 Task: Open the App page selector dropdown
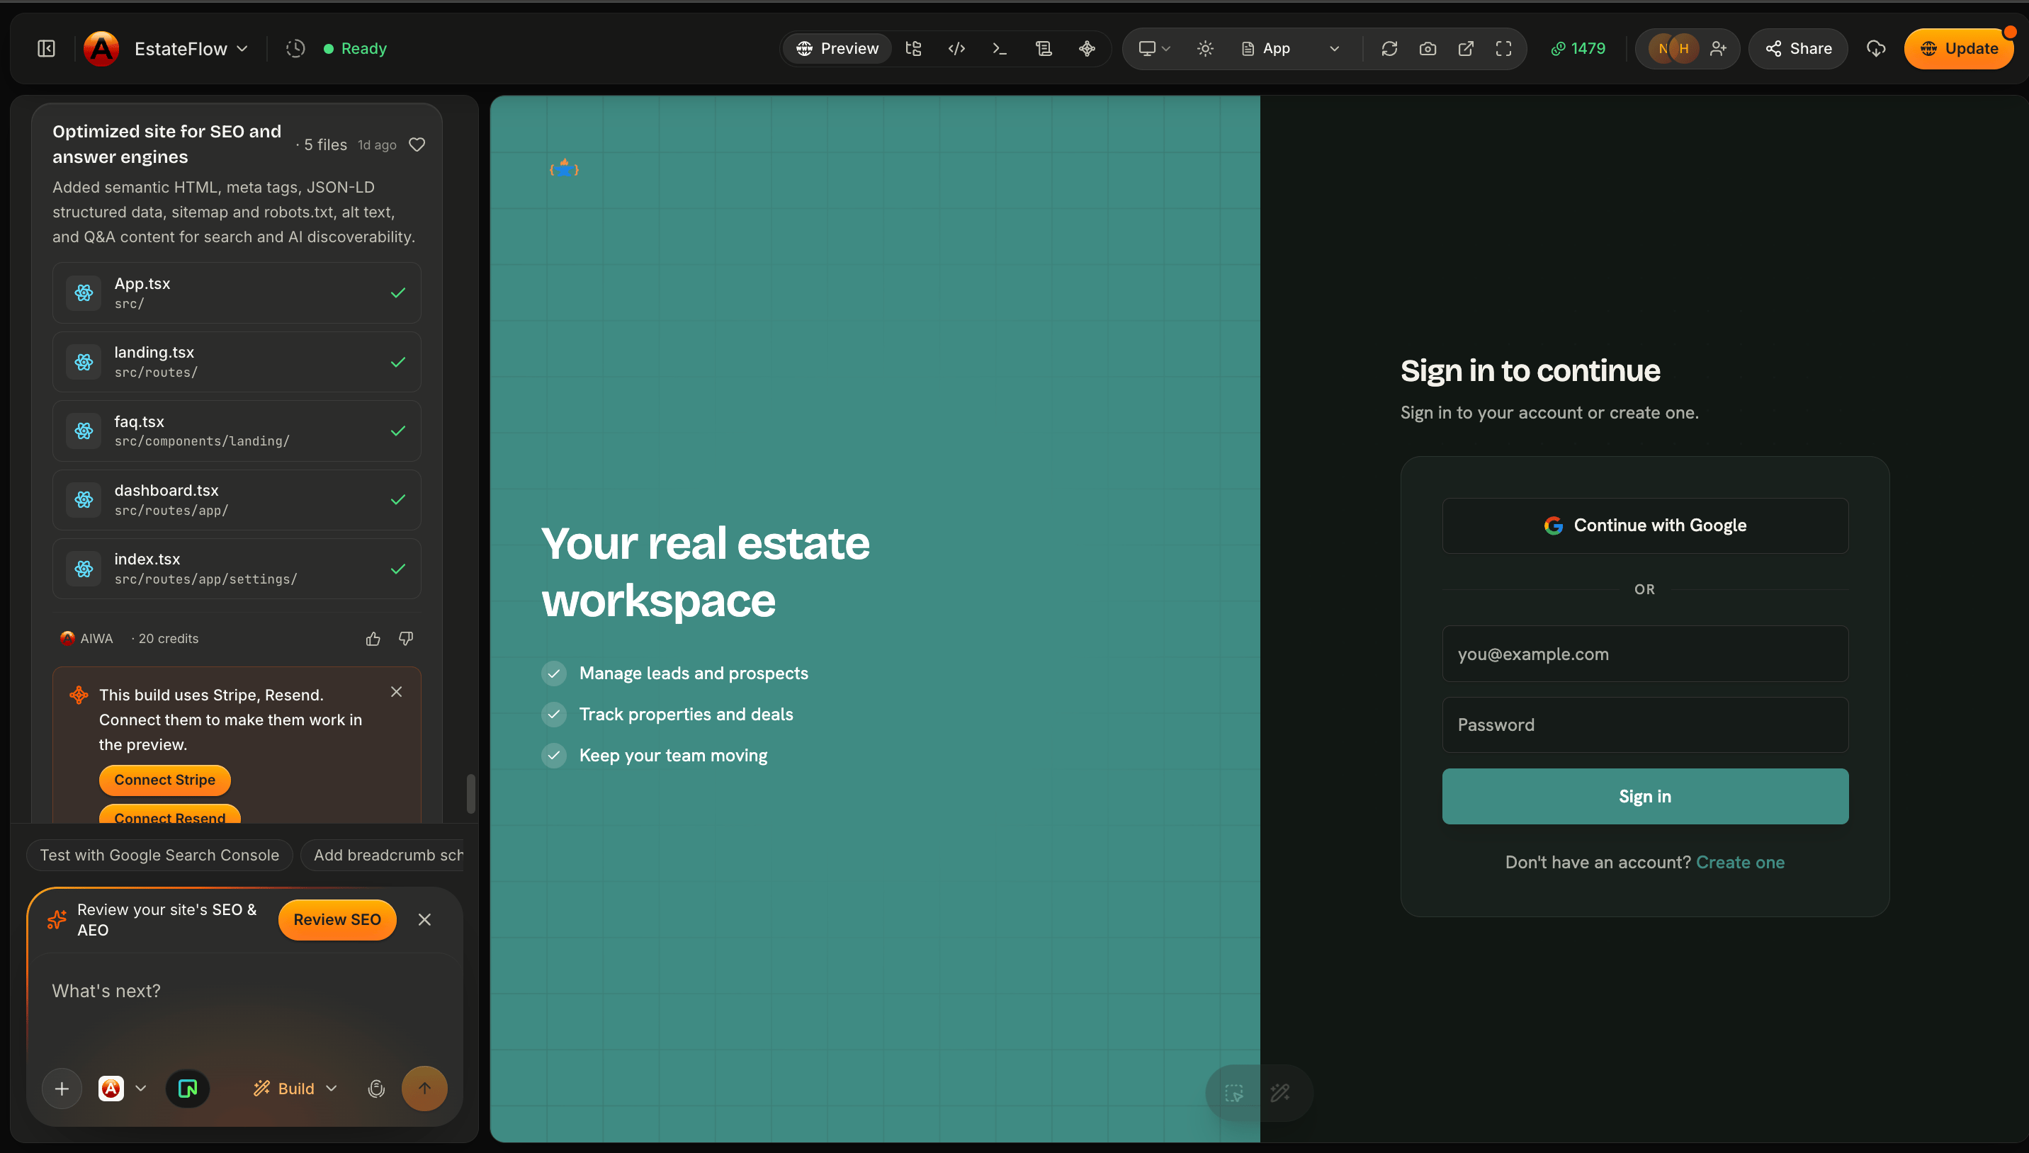[1290, 48]
